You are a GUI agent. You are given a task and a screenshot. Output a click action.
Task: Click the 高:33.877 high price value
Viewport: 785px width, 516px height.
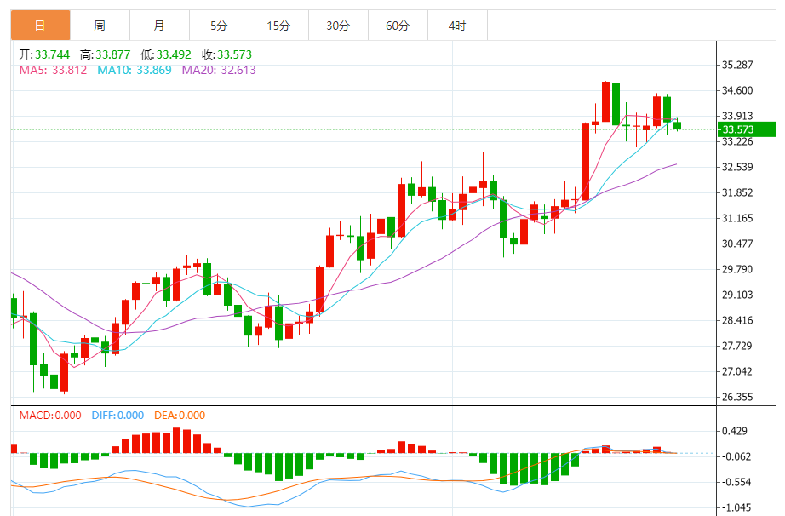tap(105, 54)
